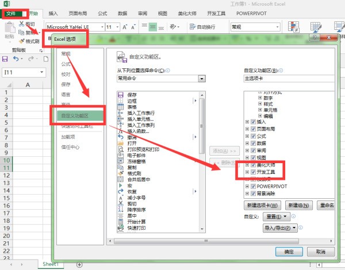Image resolution: width=345 pixels, height=270 pixels.
Task: Click the 取消 button
Action: pyautogui.click(x=321, y=252)
